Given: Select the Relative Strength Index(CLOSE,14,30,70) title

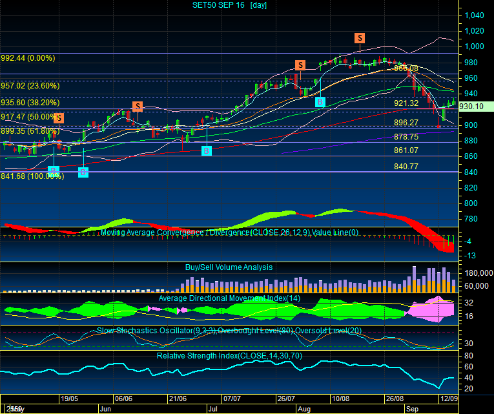Looking at the screenshot, I should coord(229,356).
